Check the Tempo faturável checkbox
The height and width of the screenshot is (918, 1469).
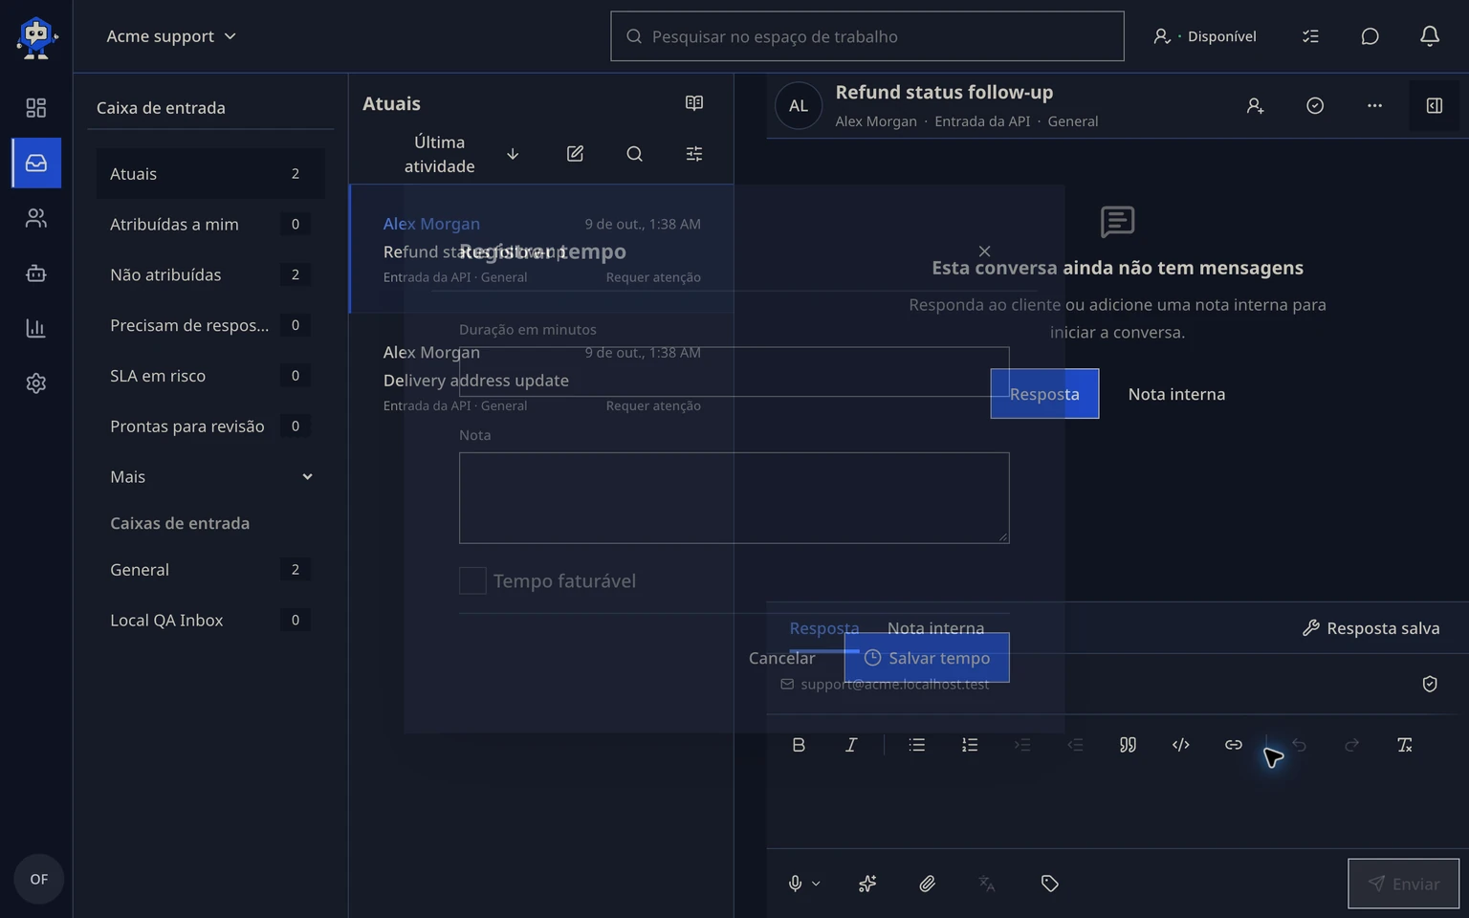[472, 580]
